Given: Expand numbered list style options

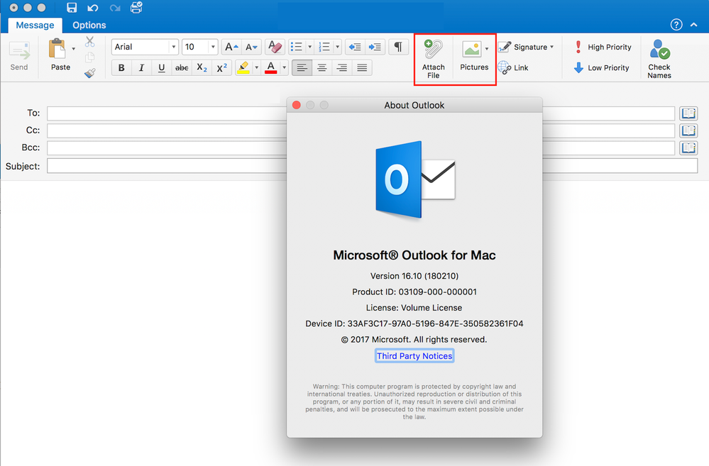Looking at the screenshot, I should (x=337, y=47).
